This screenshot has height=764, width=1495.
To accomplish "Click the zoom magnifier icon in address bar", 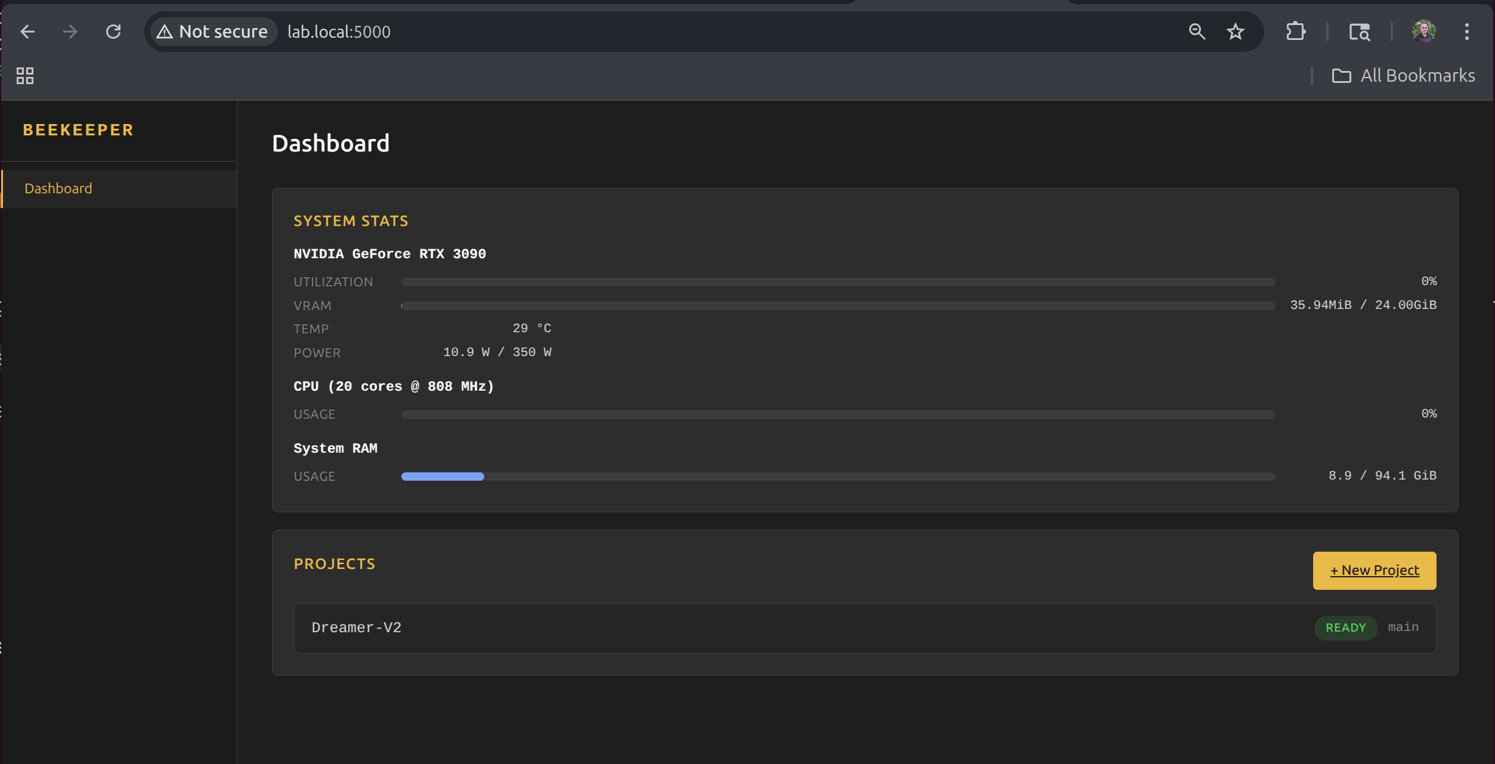I will pos(1196,32).
